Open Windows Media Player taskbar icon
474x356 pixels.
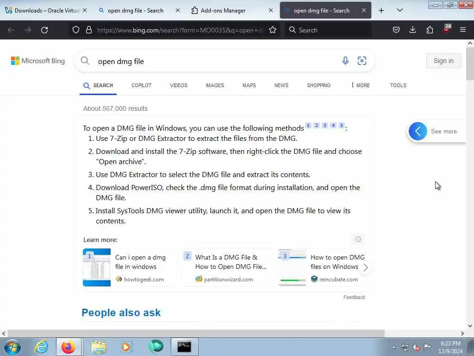click(x=126, y=347)
